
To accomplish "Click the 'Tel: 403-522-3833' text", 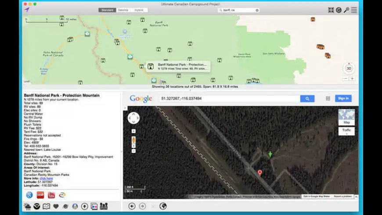I will pos(36,146).
